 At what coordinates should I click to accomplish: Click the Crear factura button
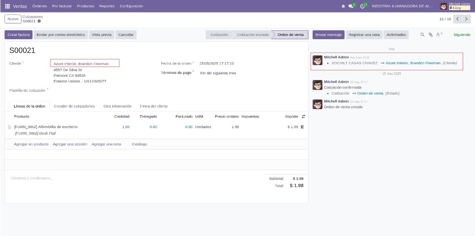[x=19, y=35]
